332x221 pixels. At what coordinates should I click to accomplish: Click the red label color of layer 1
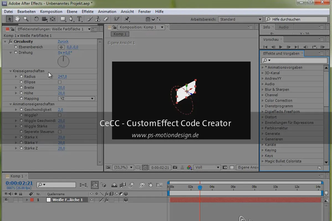point(32,200)
